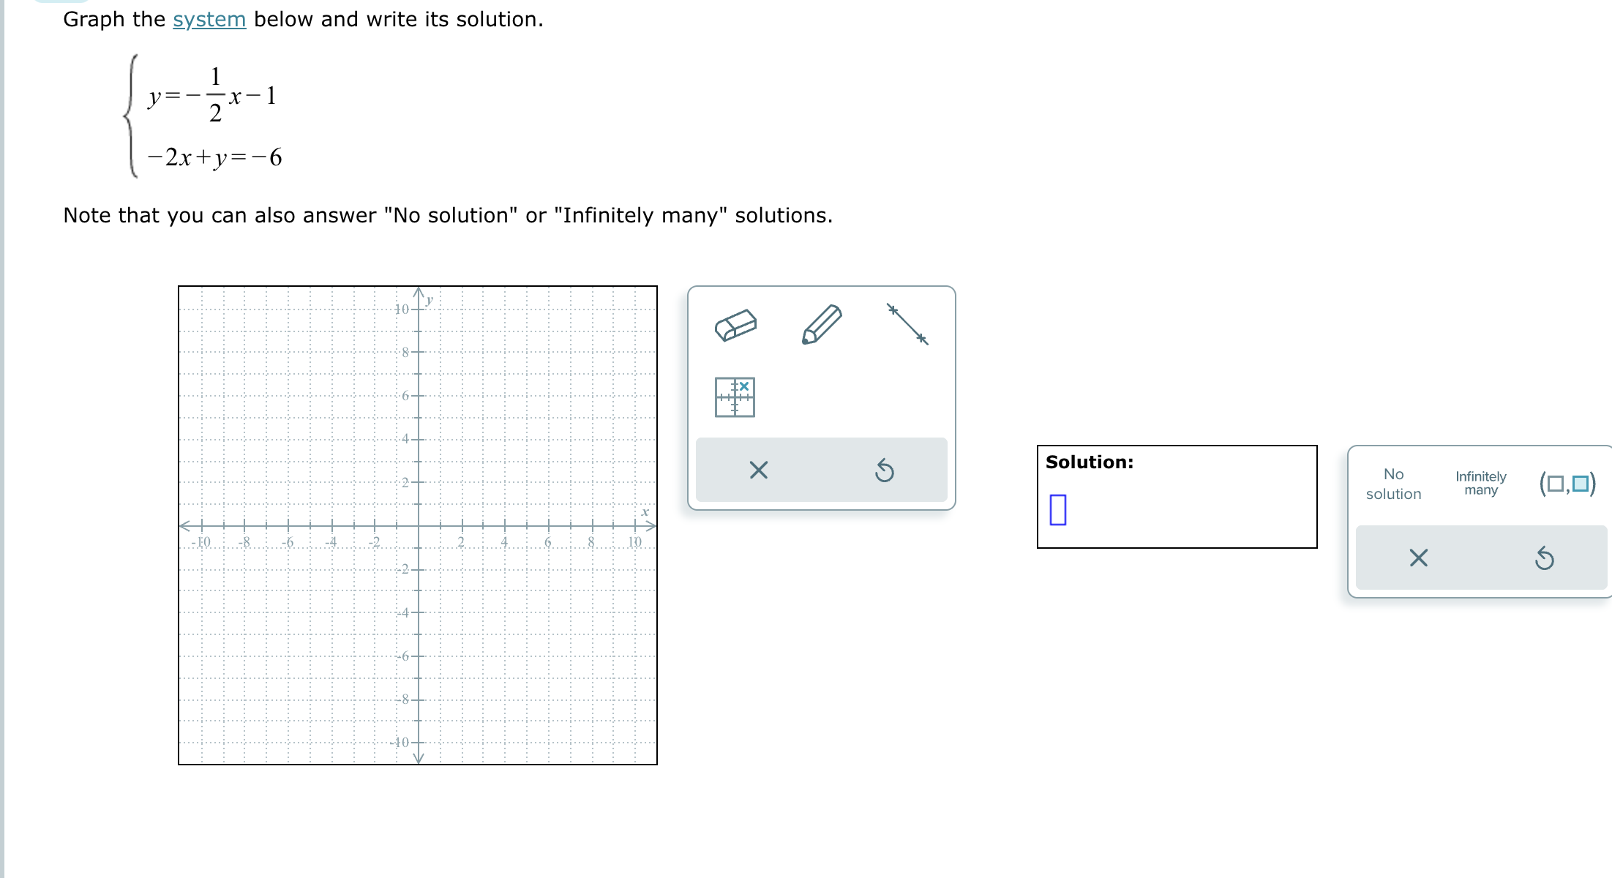Select the ordered pair answer format
Image resolution: width=1612 pixels, height=878 pixels.
(x=1567, y=482)
